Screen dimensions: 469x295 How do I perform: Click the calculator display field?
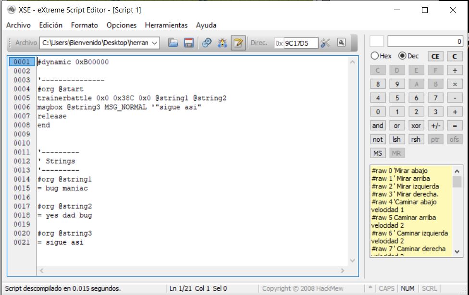[x=425, y=42]
